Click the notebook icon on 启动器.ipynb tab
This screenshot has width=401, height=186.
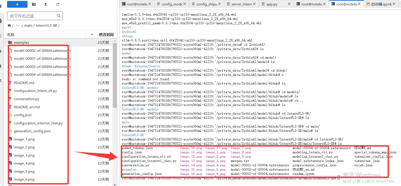(368, 4)
